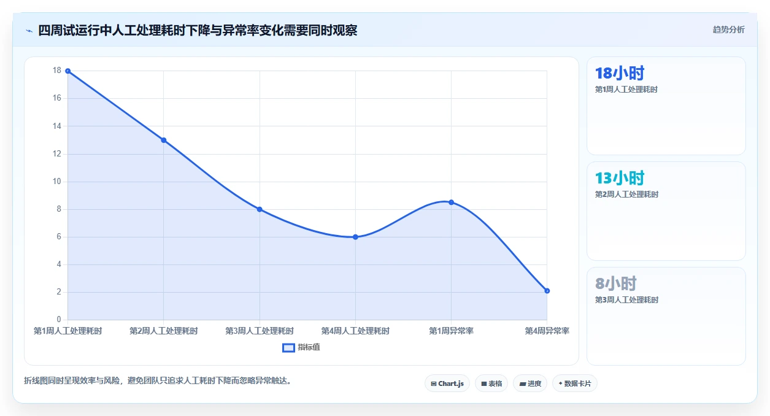Screen dimensions: 770x416
Task: Click the y-axis tick label 0
Action: 59,320
